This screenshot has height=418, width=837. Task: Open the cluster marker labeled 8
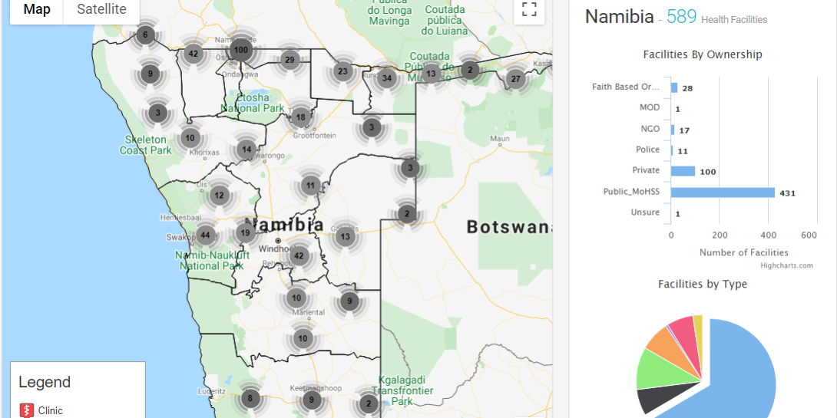249,398
